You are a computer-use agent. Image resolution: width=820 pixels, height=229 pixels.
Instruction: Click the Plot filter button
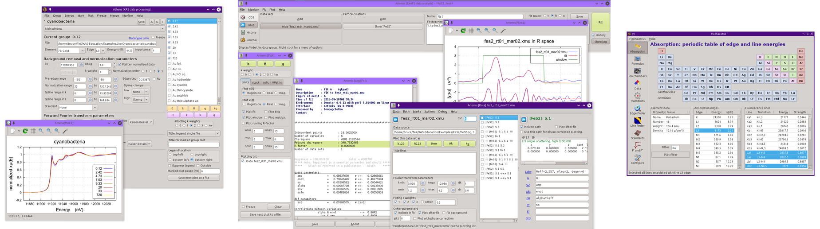(670, 155)
